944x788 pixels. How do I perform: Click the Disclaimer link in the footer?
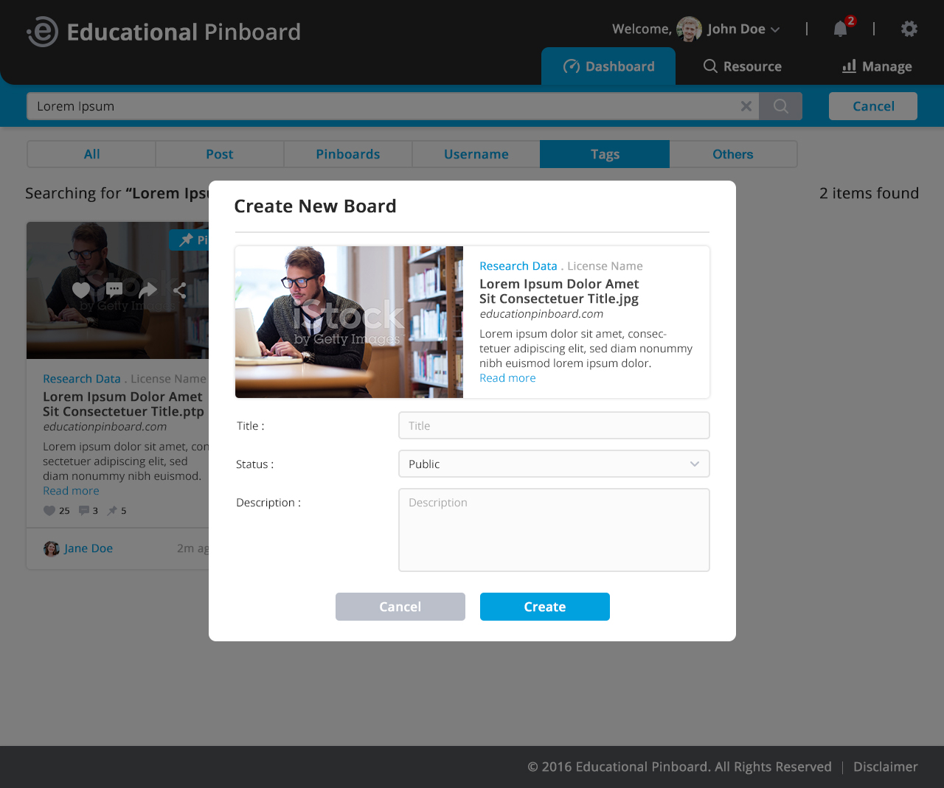coord(885,767)
